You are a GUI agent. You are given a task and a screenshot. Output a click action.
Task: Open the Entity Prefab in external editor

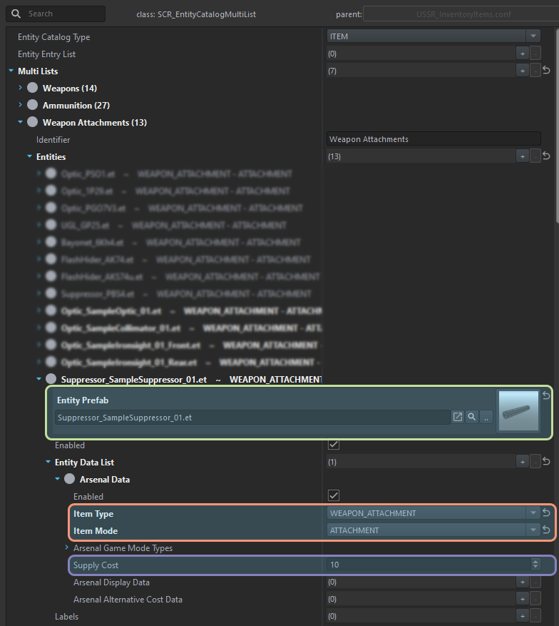coord(458,417)
